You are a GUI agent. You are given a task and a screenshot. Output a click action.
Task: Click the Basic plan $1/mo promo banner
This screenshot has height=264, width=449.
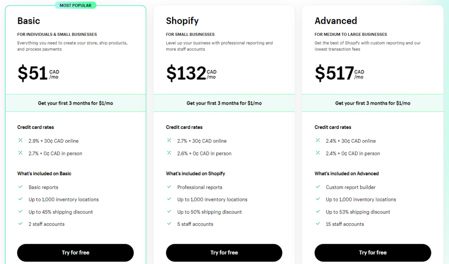[75, 103]
